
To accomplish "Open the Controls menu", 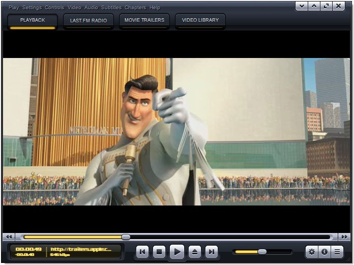I will 54,8.
